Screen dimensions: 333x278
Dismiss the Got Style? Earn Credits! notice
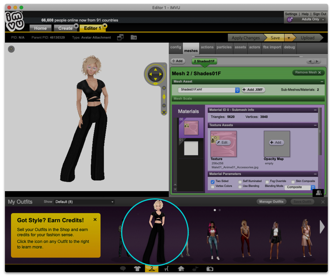point(95,220)
